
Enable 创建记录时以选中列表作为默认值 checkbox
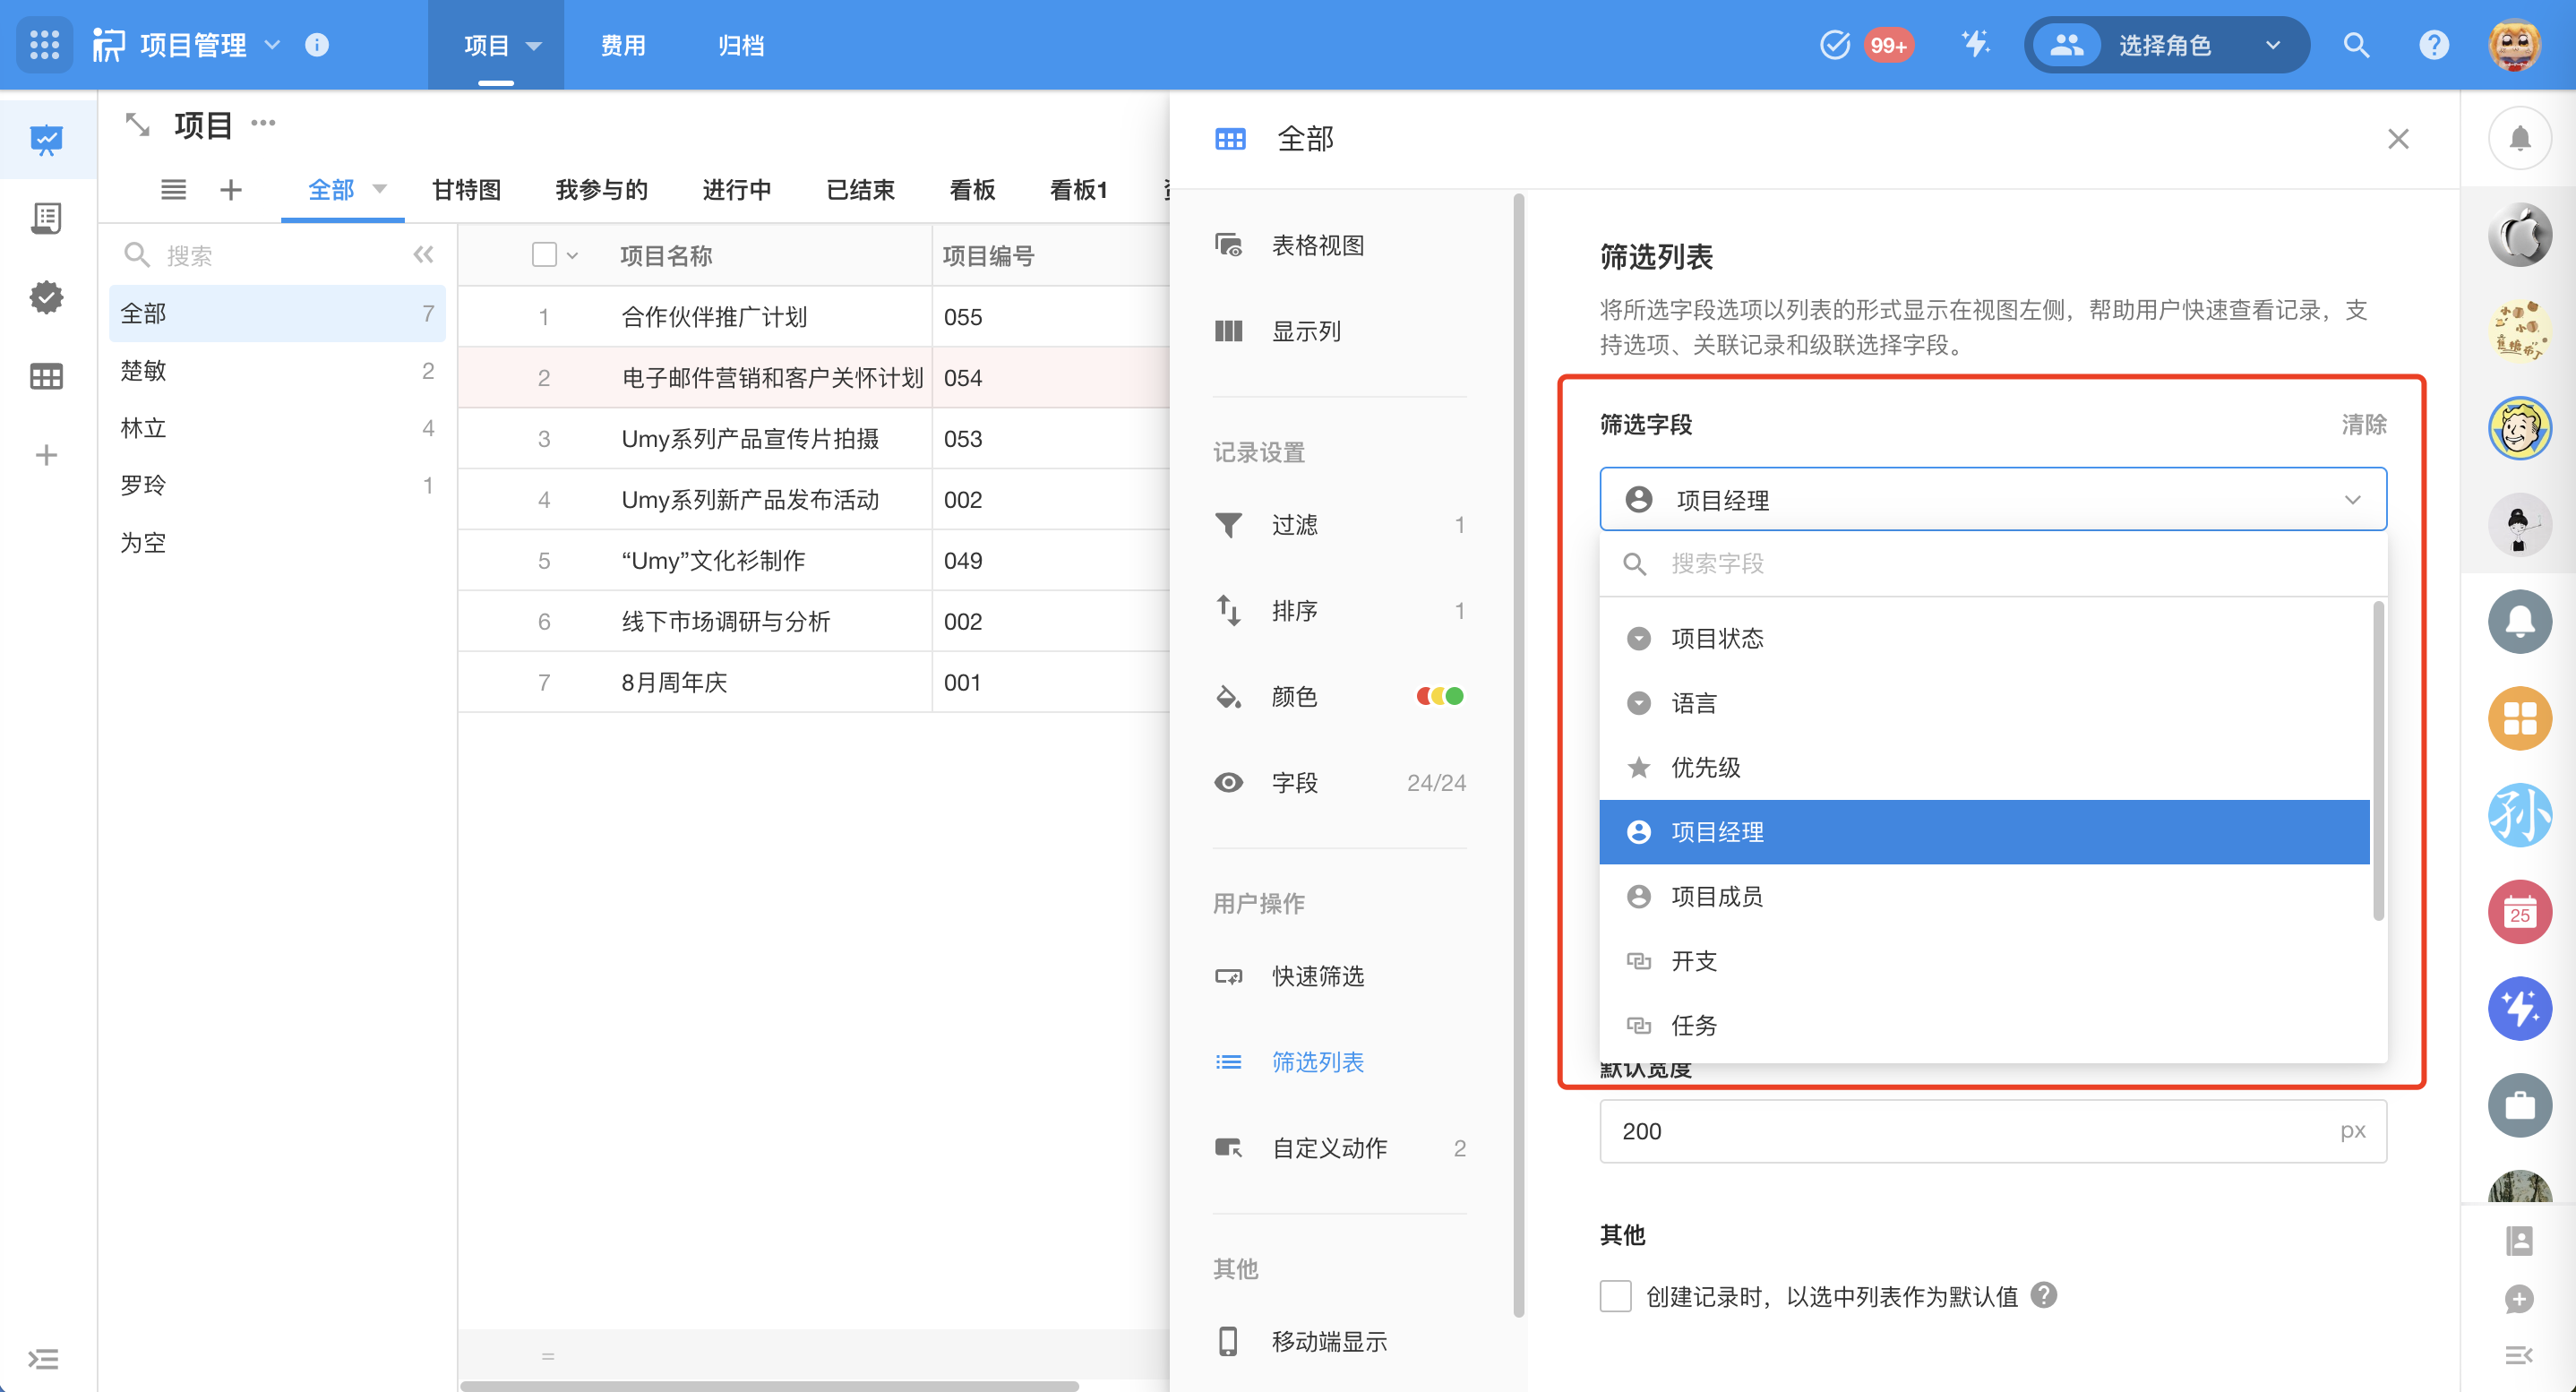[1615, 1296]
